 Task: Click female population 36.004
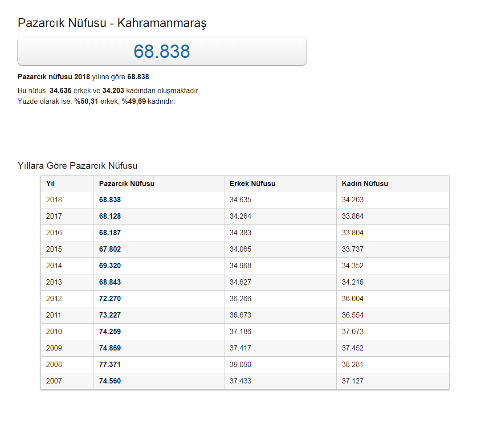[x=353, y=298]
